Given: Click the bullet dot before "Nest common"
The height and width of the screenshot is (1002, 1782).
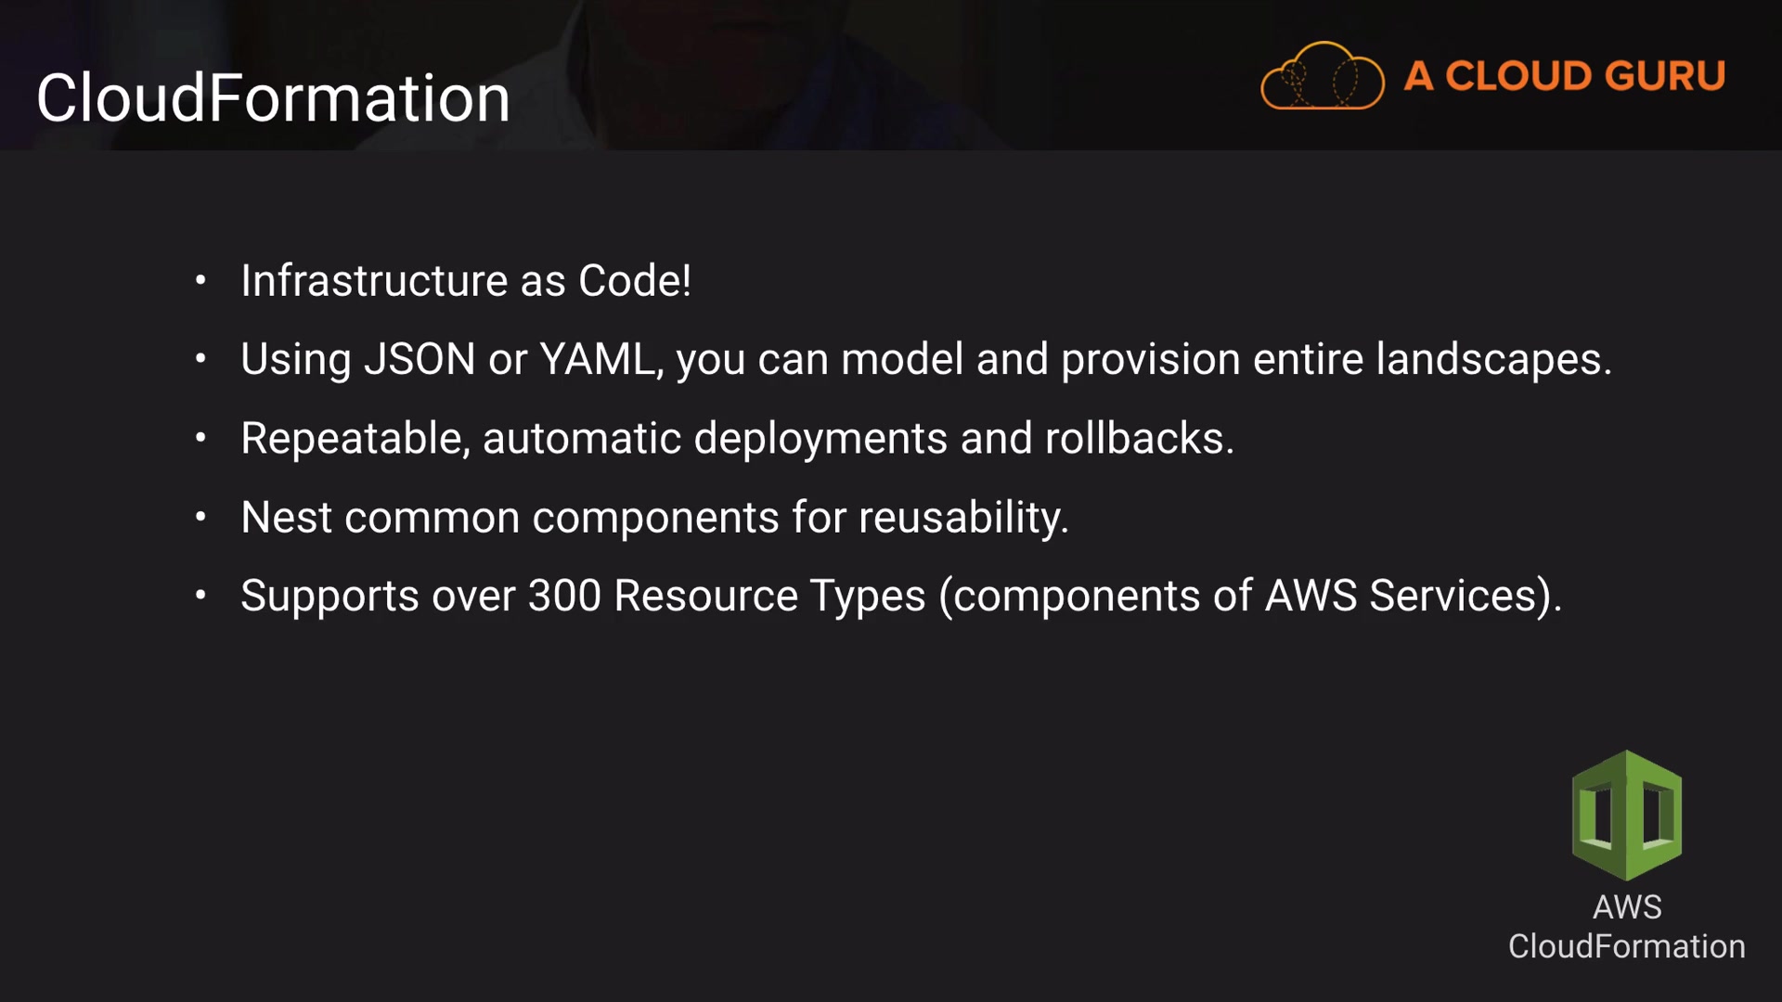Looking at the screenshot, I should pos(200,517).
